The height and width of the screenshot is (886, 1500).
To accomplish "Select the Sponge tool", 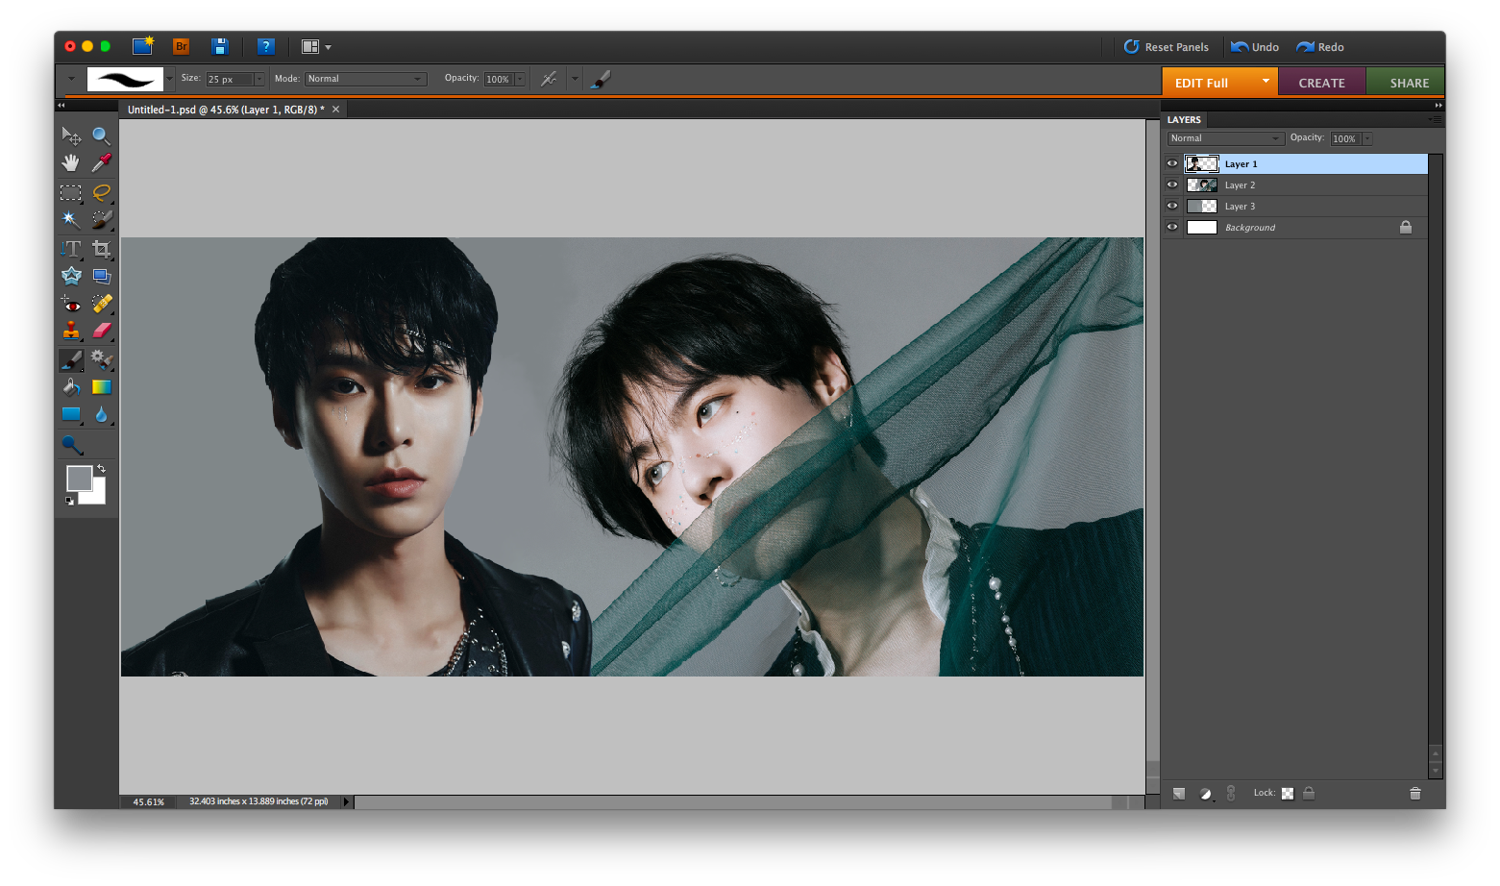I will point(72,445).
